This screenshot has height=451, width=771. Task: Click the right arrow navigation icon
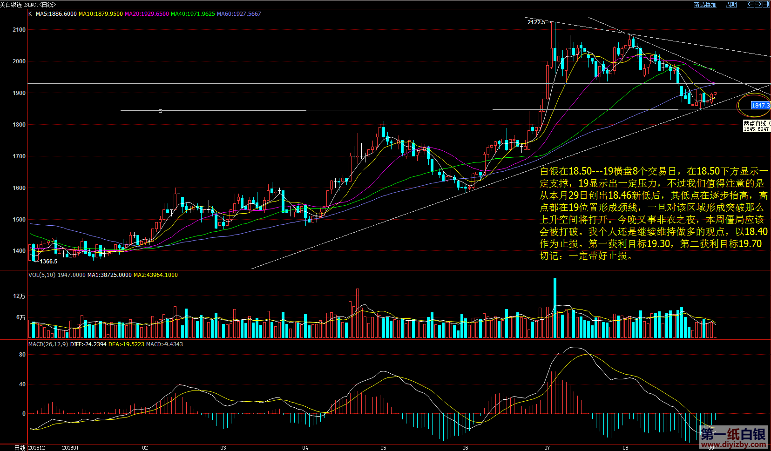click(758, 4)
